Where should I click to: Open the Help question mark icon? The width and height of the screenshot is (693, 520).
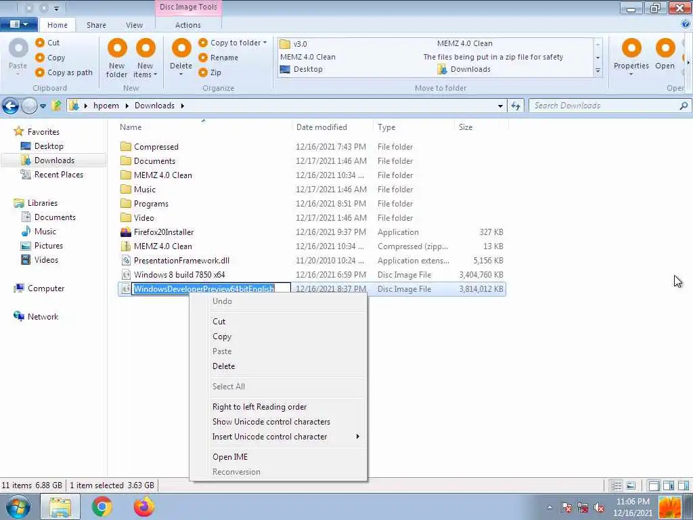pyautogui.click(x=686, y=25)
